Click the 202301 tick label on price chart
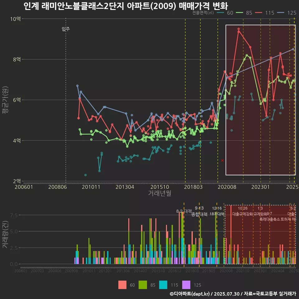The width and height of the screenshot is (299, 299). [x=260, y=187]
